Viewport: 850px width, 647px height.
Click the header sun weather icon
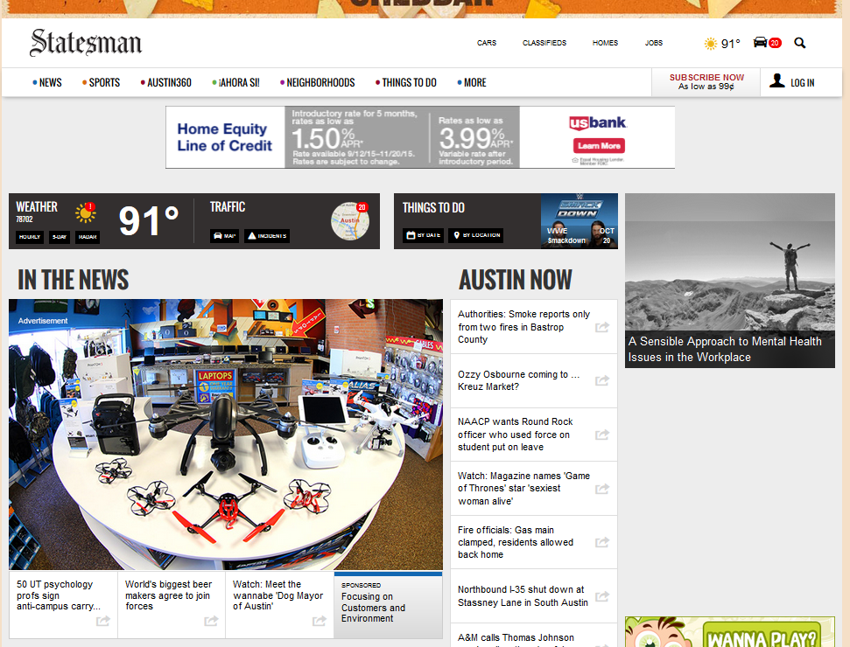pyautogui.click(x=710, y=44)
